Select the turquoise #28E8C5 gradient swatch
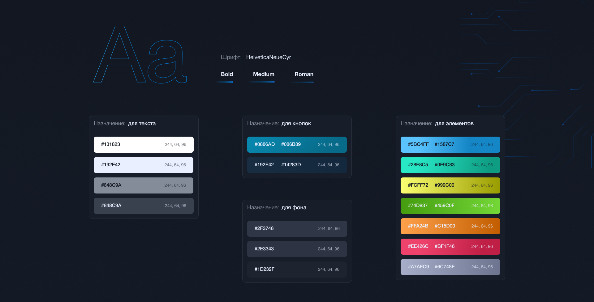594x302 pixels. [450, 165]
